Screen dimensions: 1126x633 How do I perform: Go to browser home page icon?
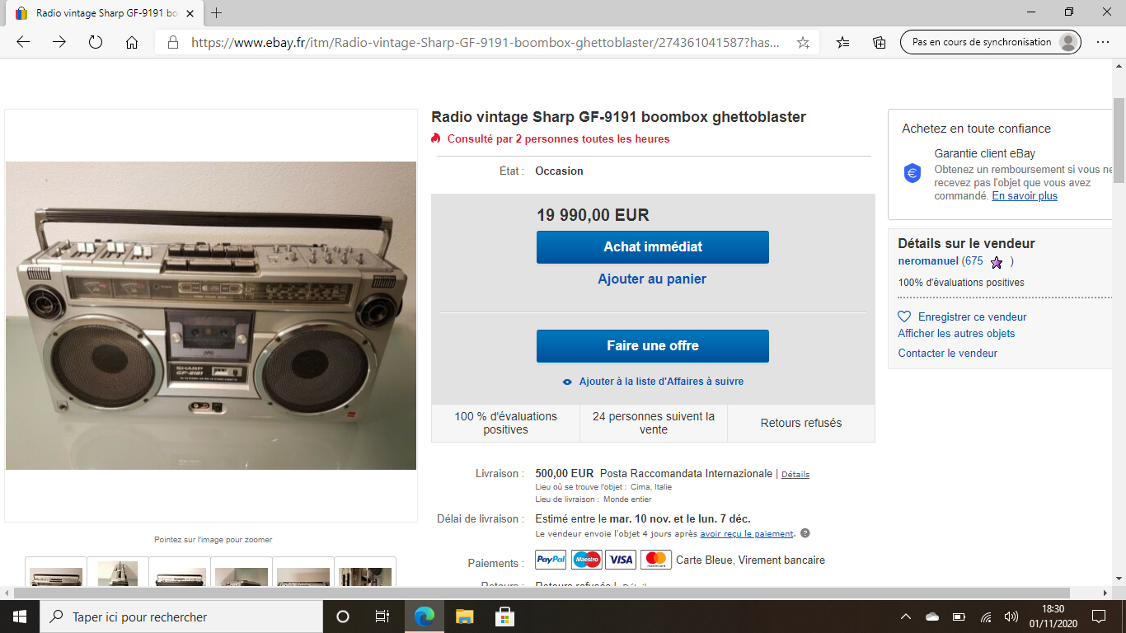[132, 42]
